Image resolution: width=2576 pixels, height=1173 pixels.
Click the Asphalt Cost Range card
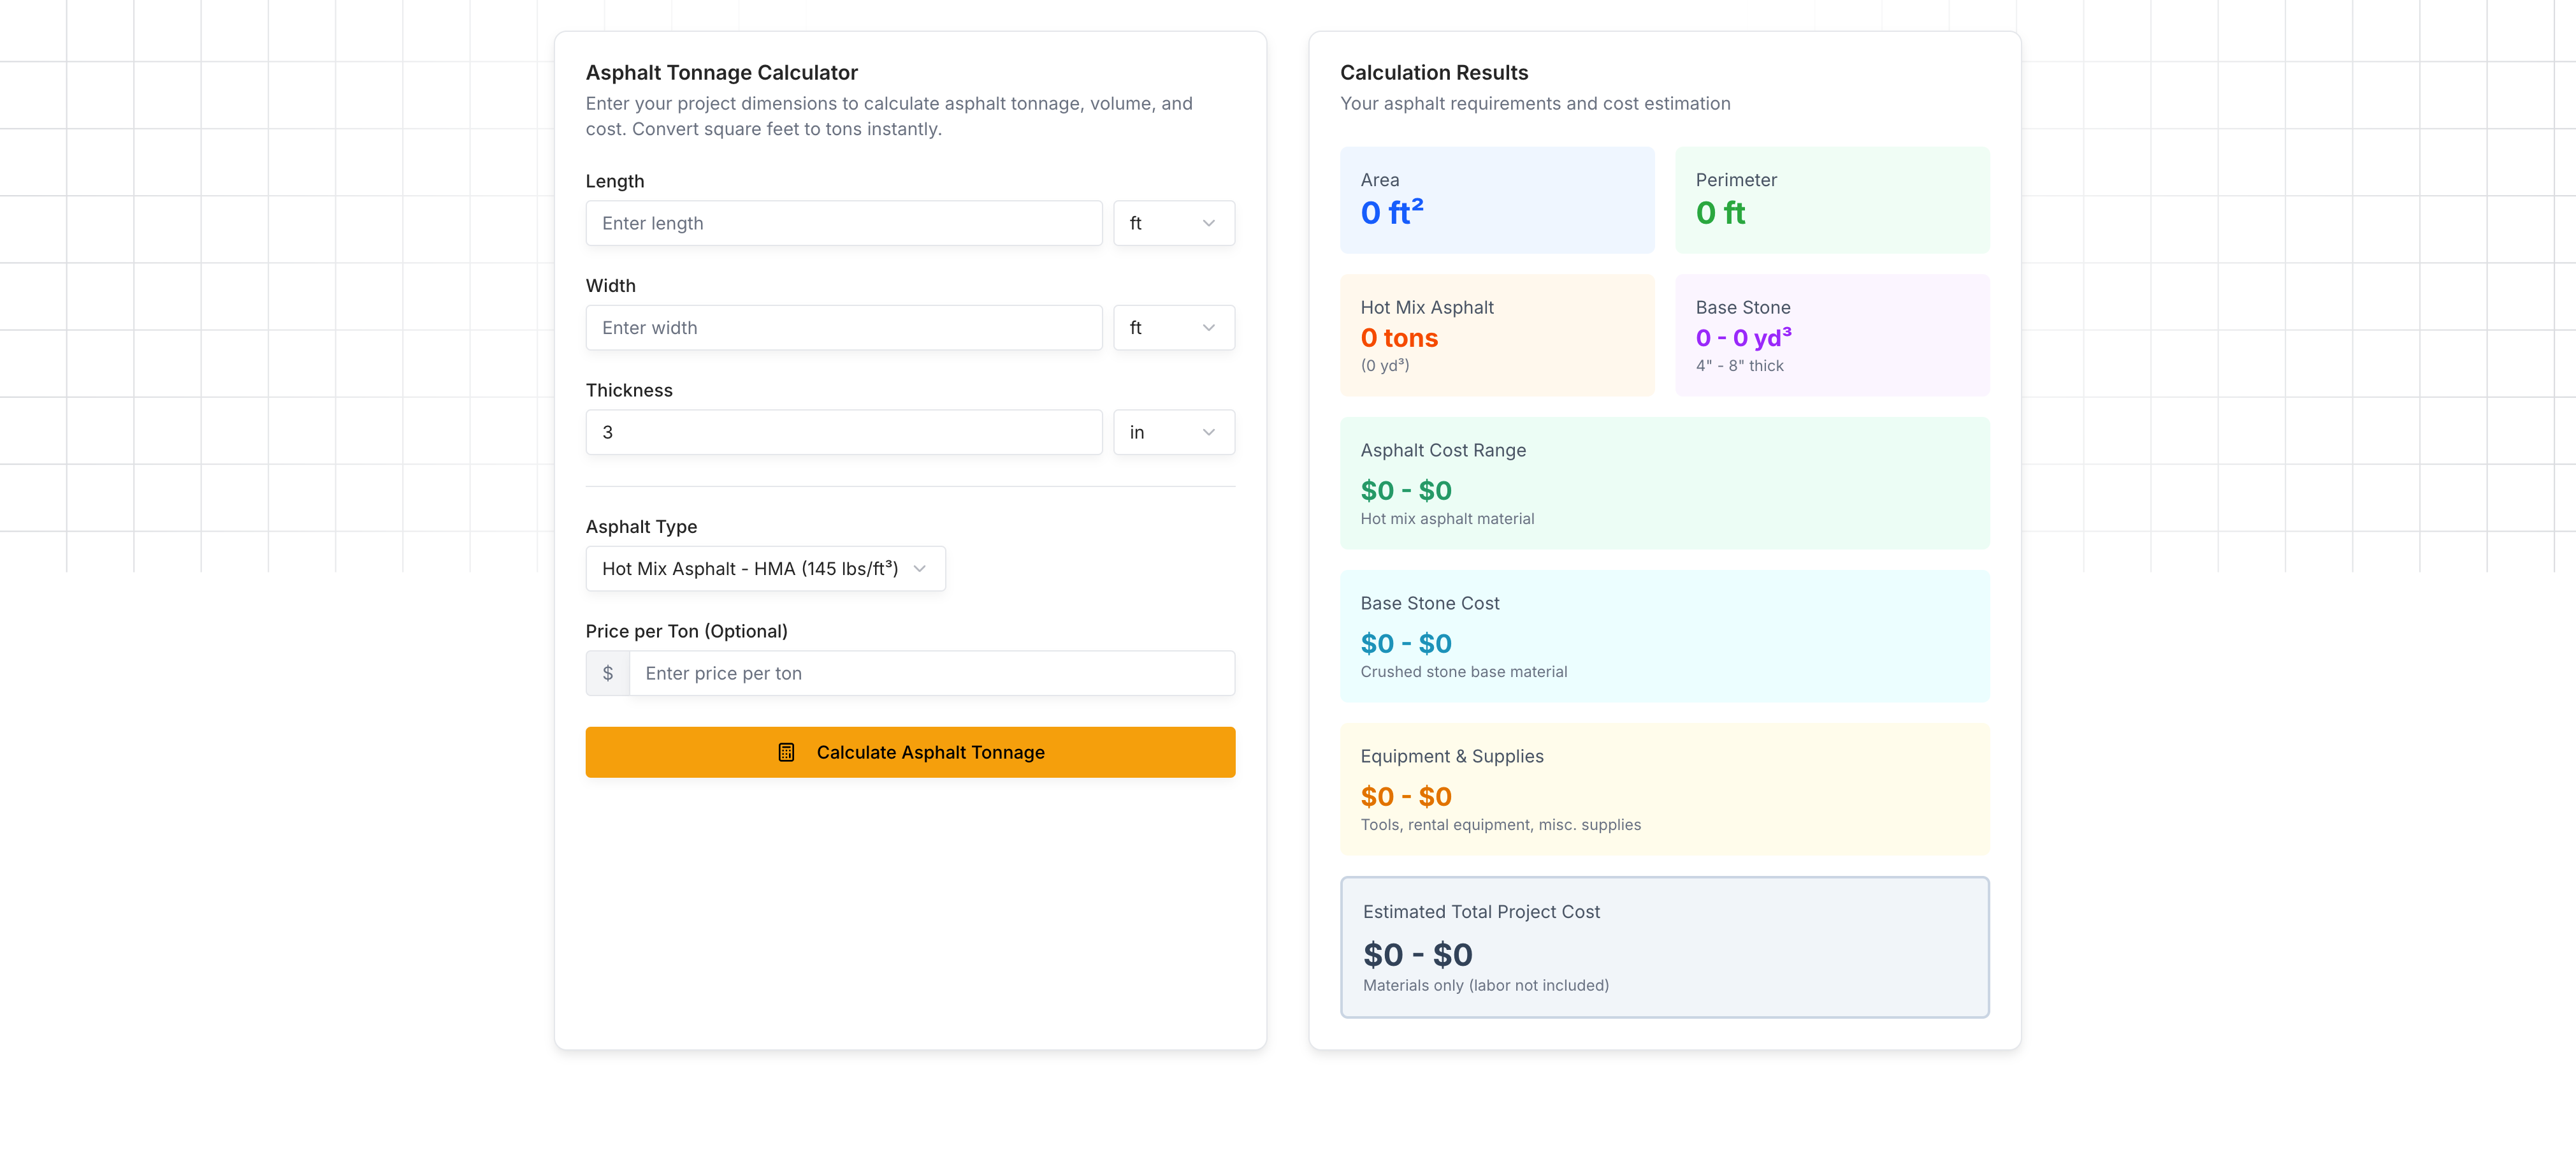[x=1664, y=483]
